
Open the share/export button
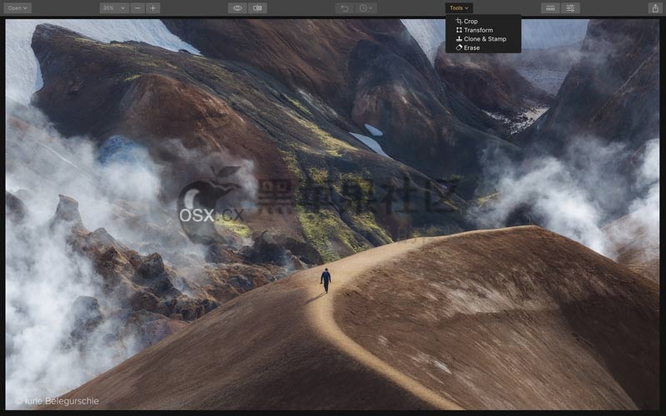point(655,8)
